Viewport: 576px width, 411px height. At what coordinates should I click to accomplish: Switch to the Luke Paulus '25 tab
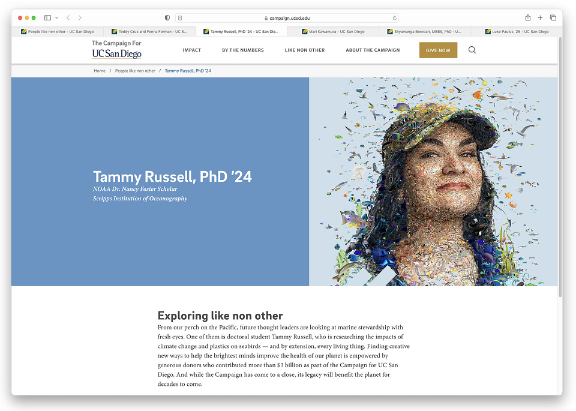pyautogui.click(x=517, y=32)
